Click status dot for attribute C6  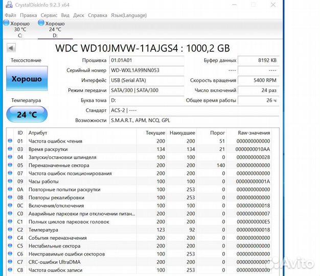[x=10, y=254]
